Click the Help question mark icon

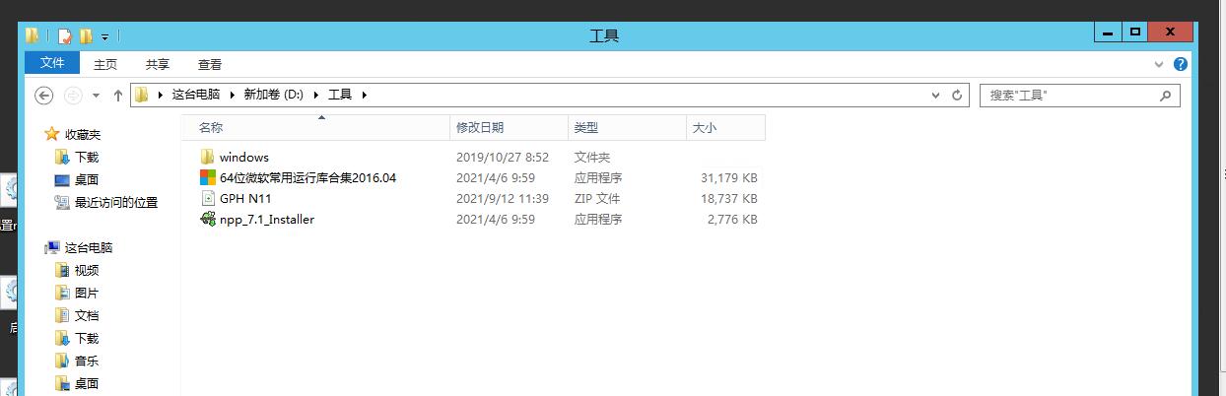pyautogui.click(x=1180, y=64)
